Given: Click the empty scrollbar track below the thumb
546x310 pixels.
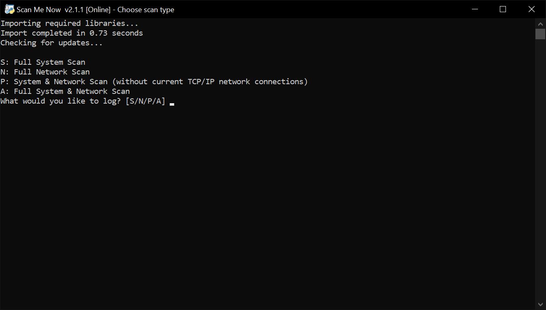Looking at the screenshot, I should click(540, 169).
